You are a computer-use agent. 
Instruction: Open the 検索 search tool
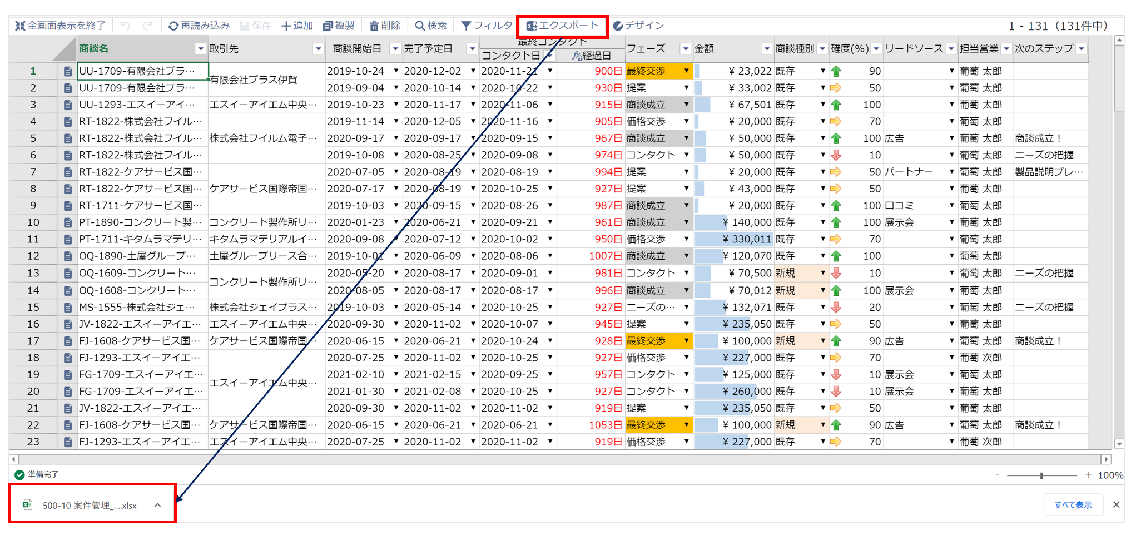(431, 26)
